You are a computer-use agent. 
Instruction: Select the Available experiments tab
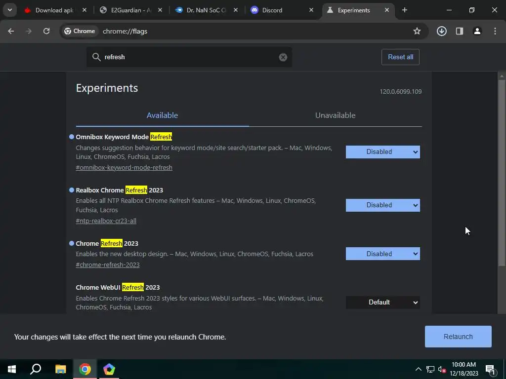click(x=162, y=115)
